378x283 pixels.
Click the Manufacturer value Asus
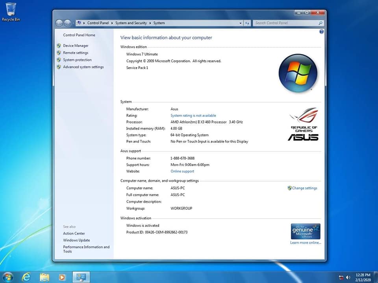(x=174, y=109)
